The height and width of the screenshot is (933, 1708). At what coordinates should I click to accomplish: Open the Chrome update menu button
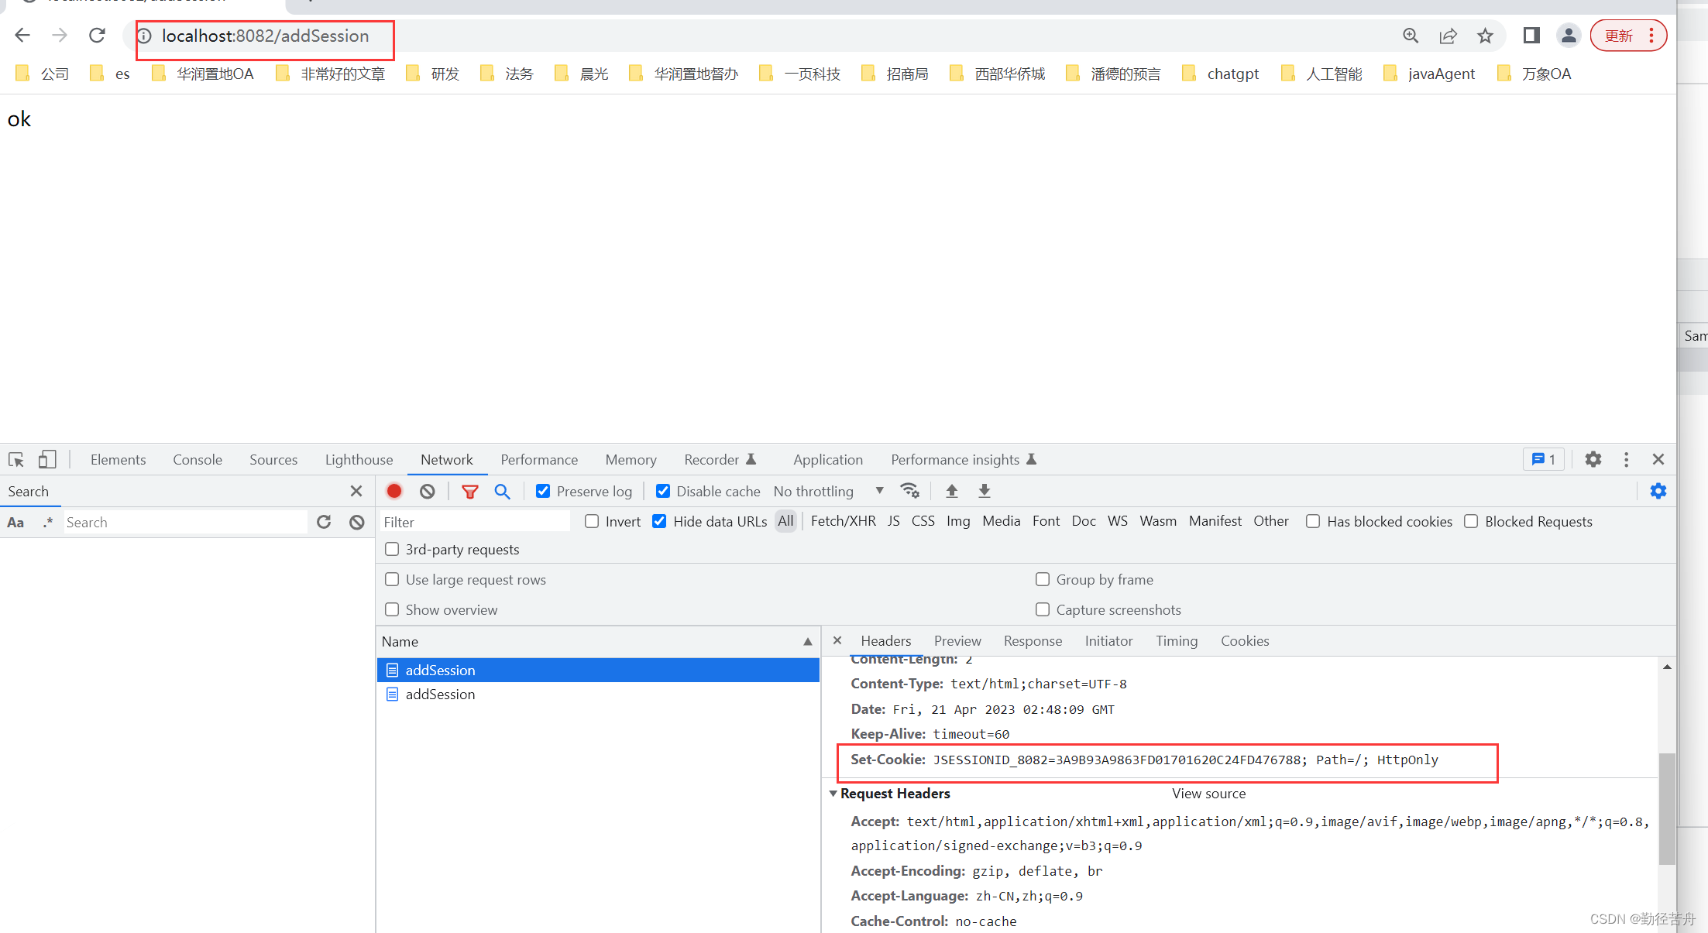click(1628, 36)
